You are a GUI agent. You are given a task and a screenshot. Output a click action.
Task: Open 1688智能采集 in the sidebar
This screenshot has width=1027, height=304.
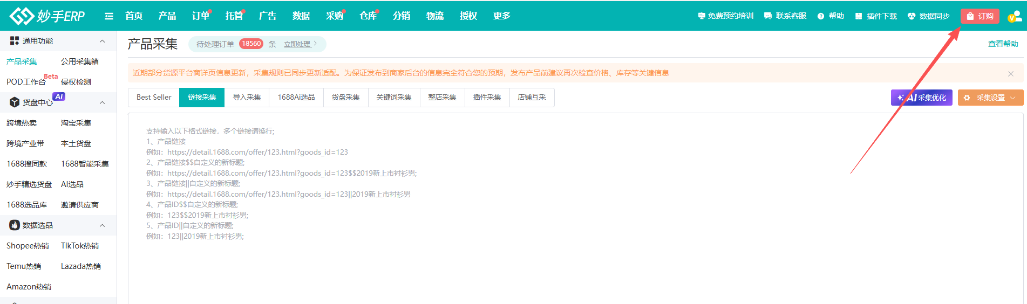tap(85, 164)
